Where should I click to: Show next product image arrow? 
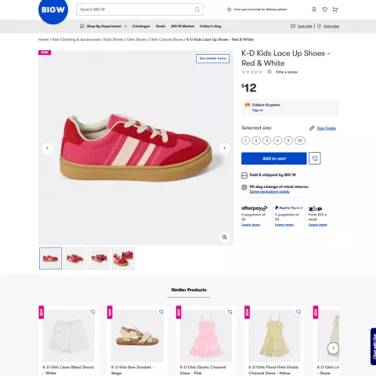(x=225, y=148)
